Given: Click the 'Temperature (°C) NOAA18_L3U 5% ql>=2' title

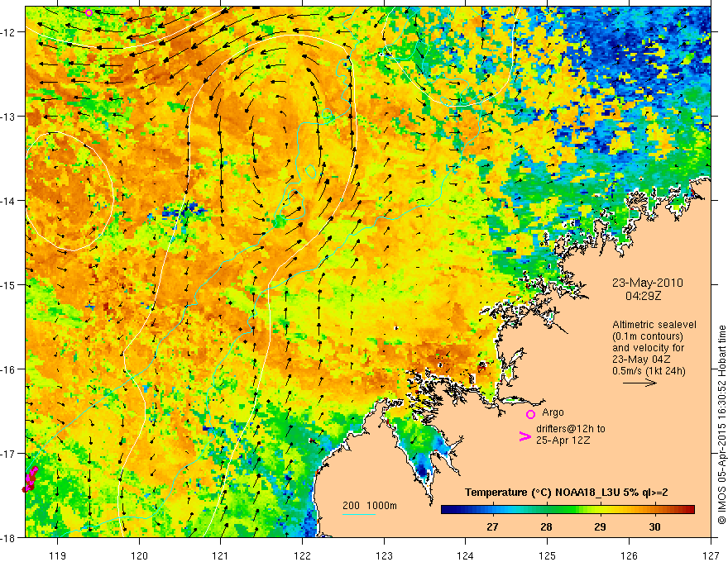Looking at the screenshot, I should click(567, 493).
